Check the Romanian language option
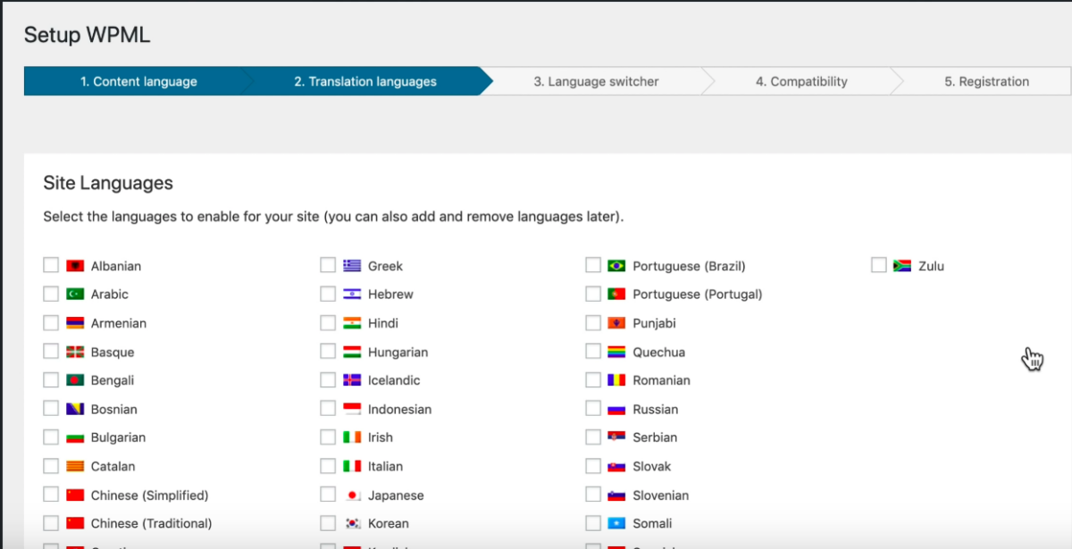Screen dimensions: 1072x549 click(x=593, y=379)
